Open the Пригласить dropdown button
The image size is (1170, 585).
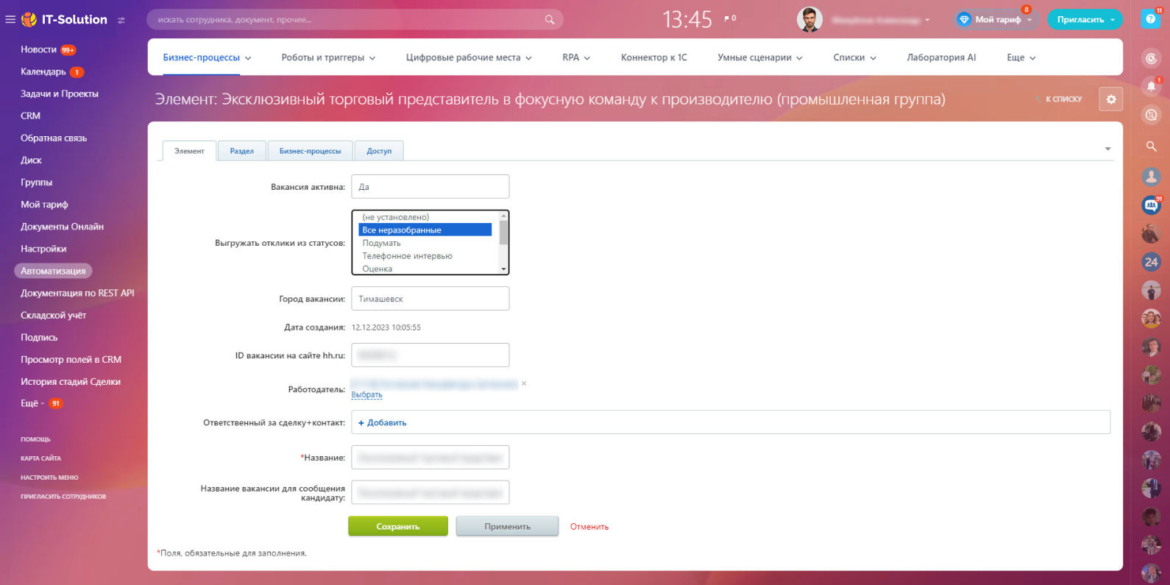click(1085, 20)
